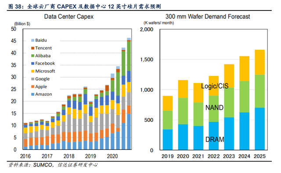
Task: Select the 'Amazon' legend label
Action: tap(44, 94)
